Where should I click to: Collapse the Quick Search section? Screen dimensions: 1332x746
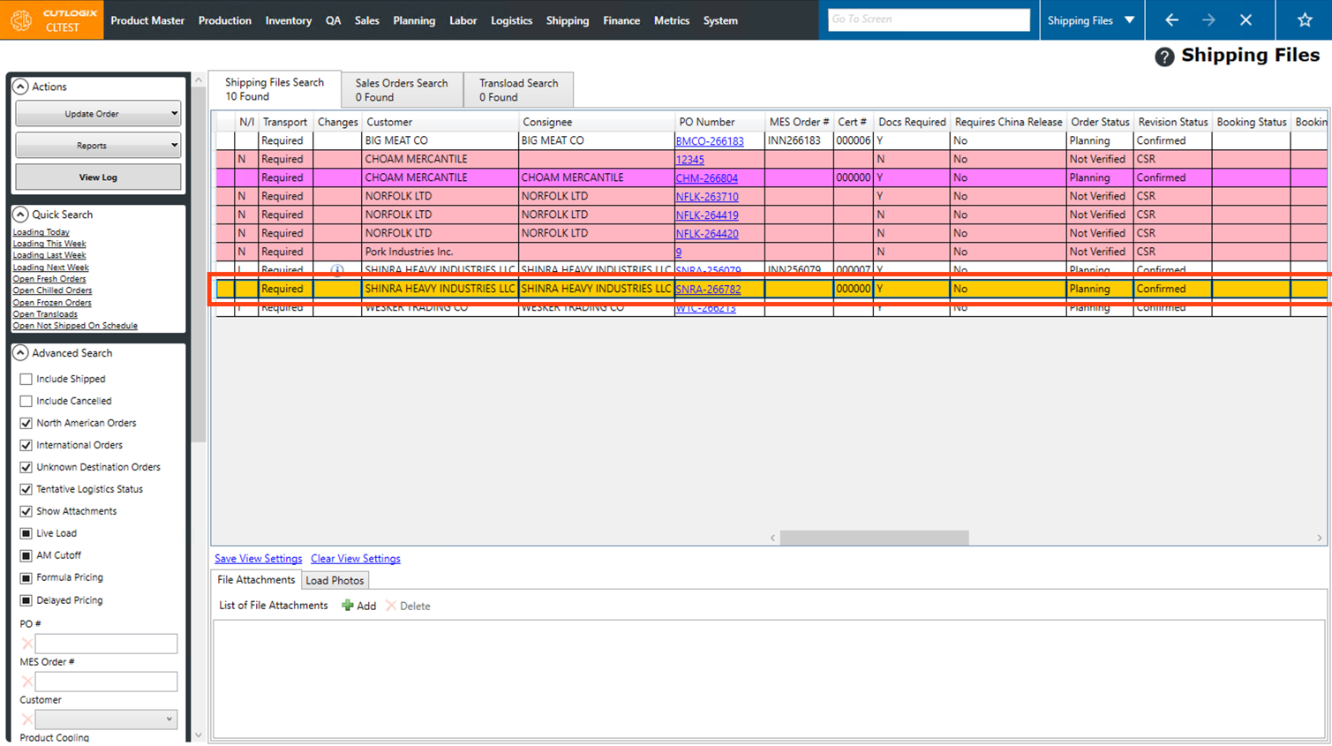tap(20, 215)
